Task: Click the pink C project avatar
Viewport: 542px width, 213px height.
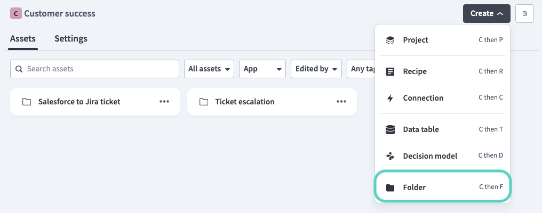Action: [x=16, y=14]
